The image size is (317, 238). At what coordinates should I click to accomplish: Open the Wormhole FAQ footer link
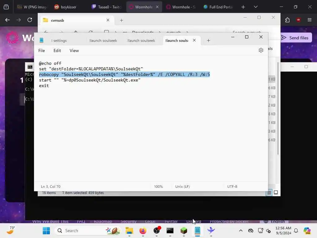[81, 221]
